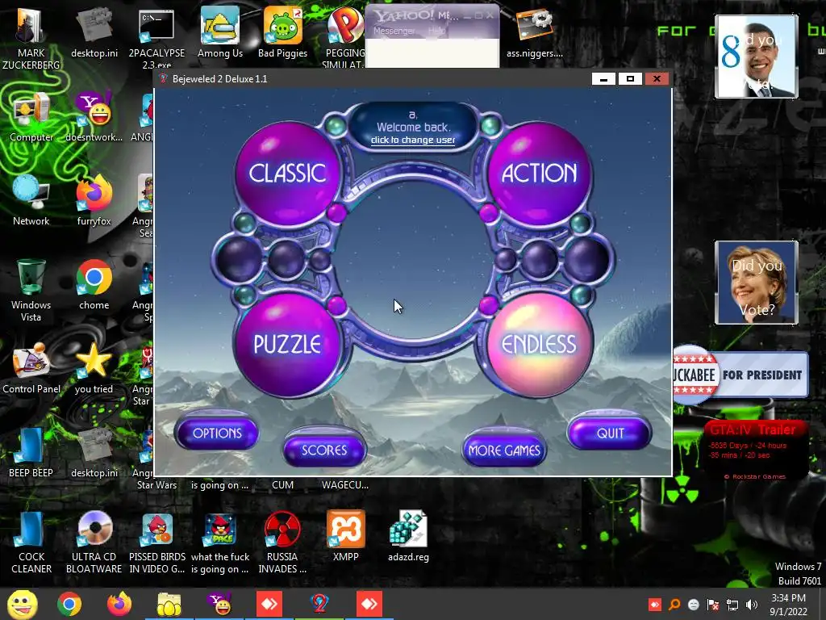Open the Control Panel desktop icon
This screenshot has width=826, height=620.
(31, 369)
